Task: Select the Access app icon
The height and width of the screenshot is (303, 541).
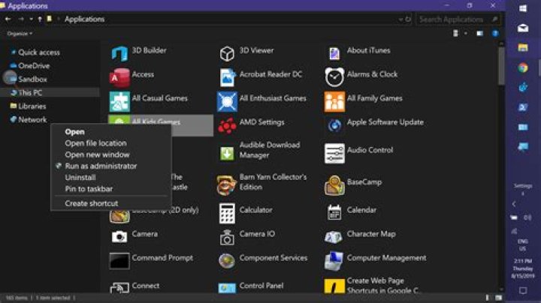Action: coord(119,78)
